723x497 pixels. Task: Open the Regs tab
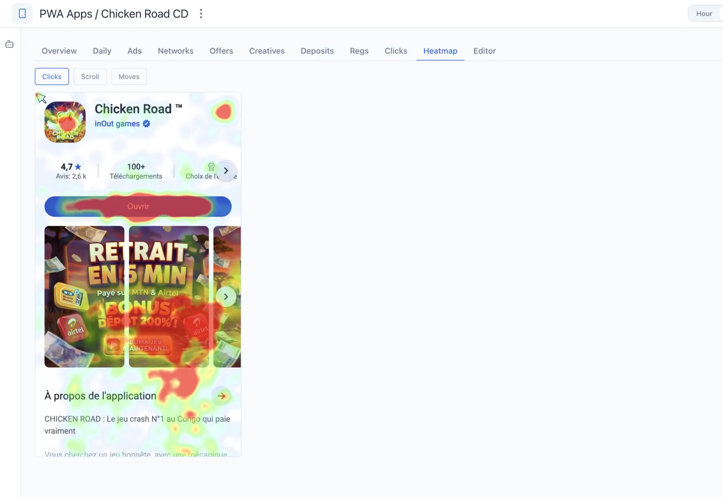(359, 51)
